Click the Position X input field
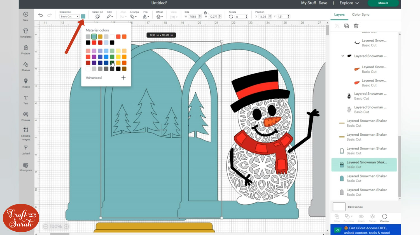Screen dimensions: 420x235 click(263, 17)
